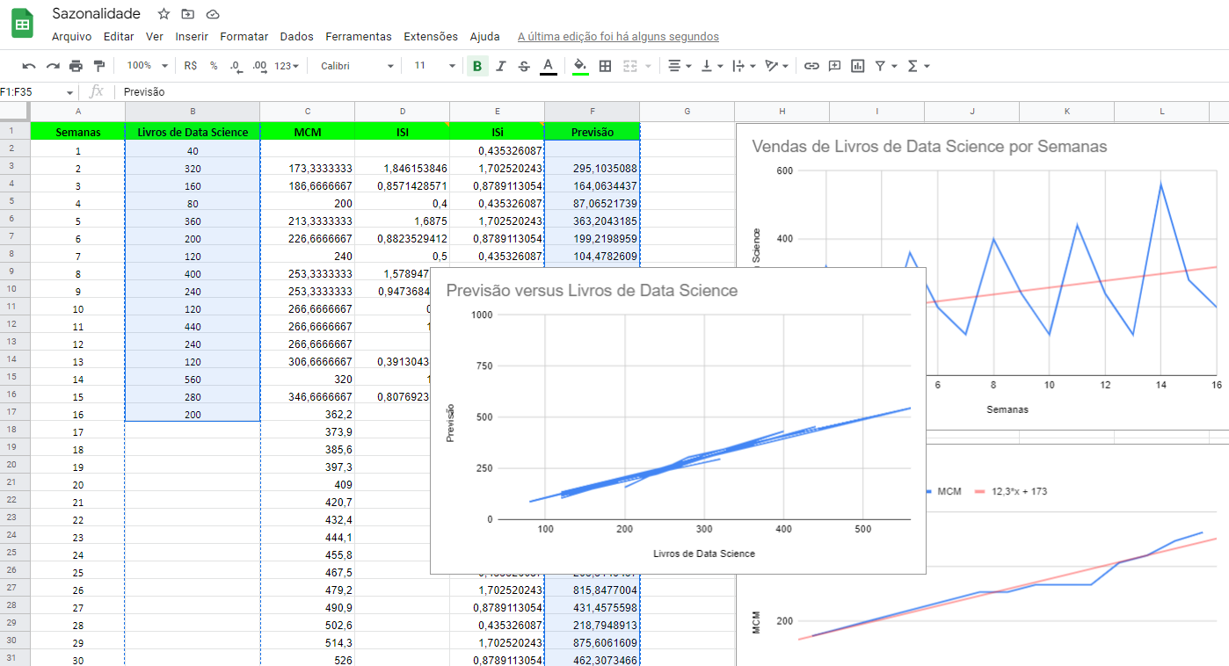Image resolution: width=1229 pixels, height=666 pixels.
Task: Click cell with value 560
Action: (x=193, y=379)
